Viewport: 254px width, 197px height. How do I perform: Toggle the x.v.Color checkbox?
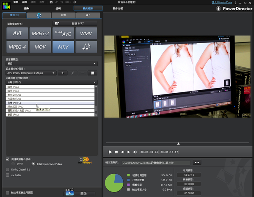coord(8,174)
